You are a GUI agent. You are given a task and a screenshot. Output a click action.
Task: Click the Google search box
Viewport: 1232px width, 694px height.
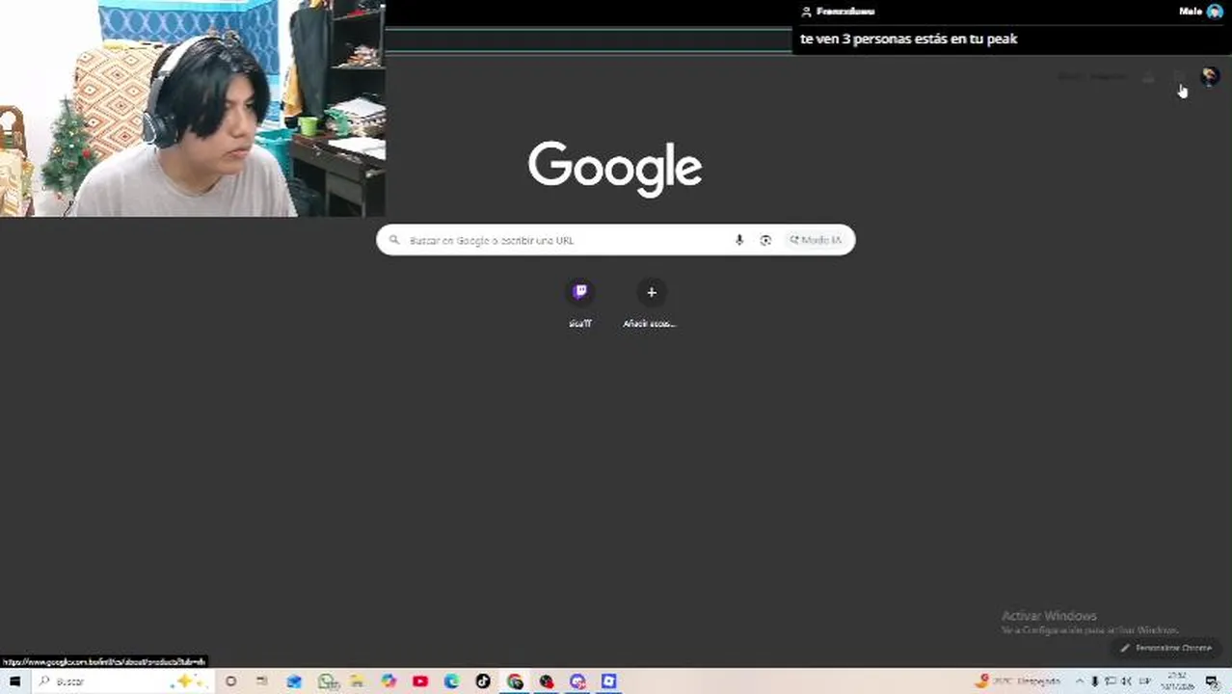(615, 240)
